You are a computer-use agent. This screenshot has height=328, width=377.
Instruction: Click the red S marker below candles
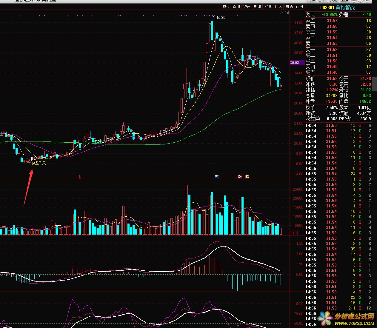79,177
